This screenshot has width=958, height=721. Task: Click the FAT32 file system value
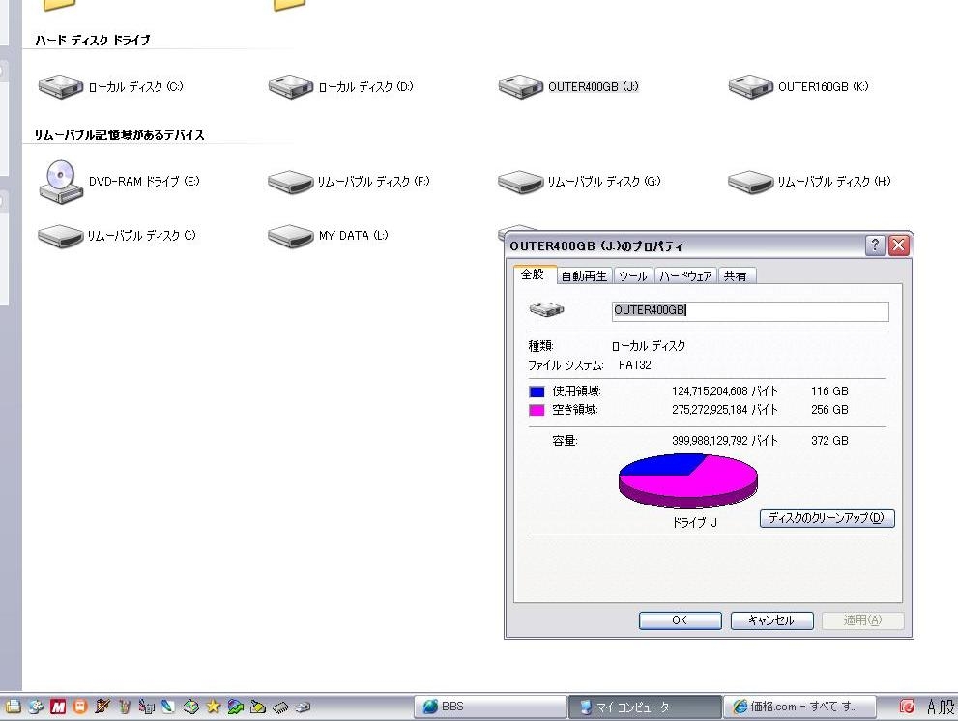tap(635, 365)
